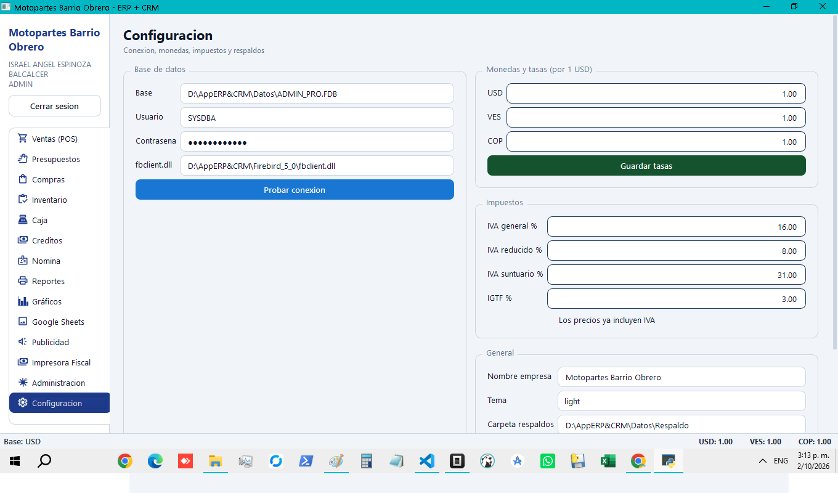The image size is (838, 493).
Task: Select the highlighted Configuracion sidebar item
Action: 59,403
